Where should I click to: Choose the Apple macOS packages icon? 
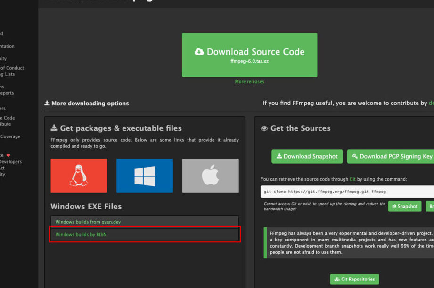(x=210, y=176)
